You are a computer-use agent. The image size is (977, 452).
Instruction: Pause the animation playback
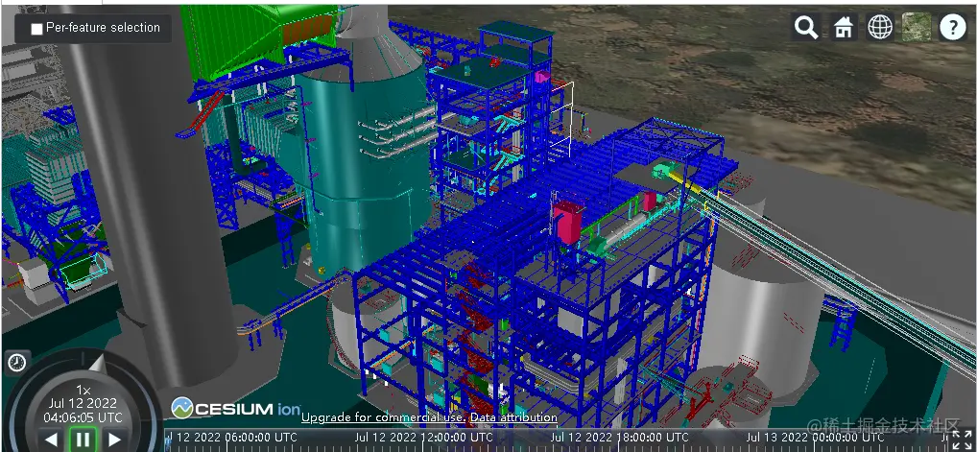(83, 439)
